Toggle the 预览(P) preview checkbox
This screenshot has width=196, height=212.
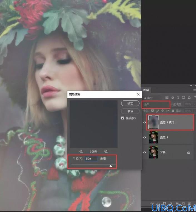click(122, 118)
